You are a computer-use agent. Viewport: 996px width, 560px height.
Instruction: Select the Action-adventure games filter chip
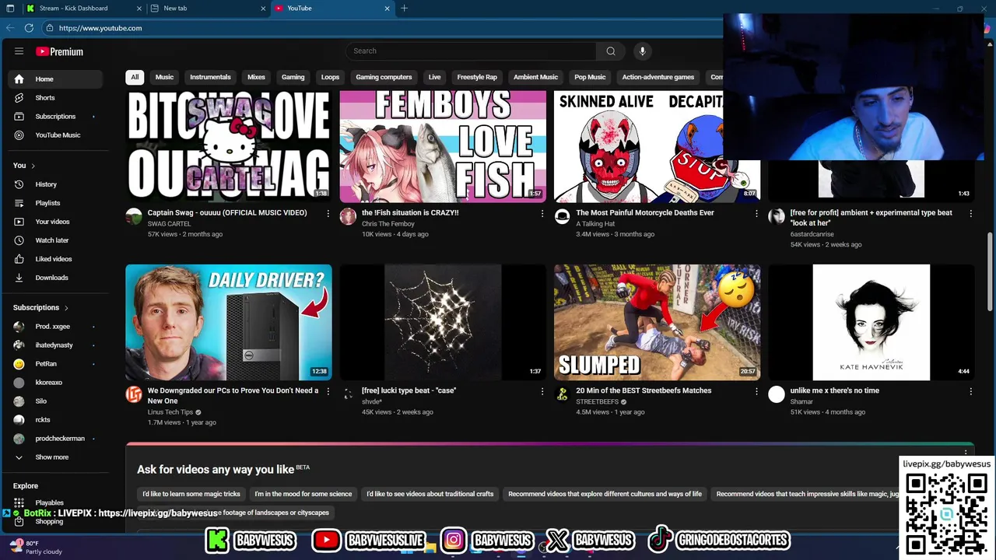click(x=658, y=77)
